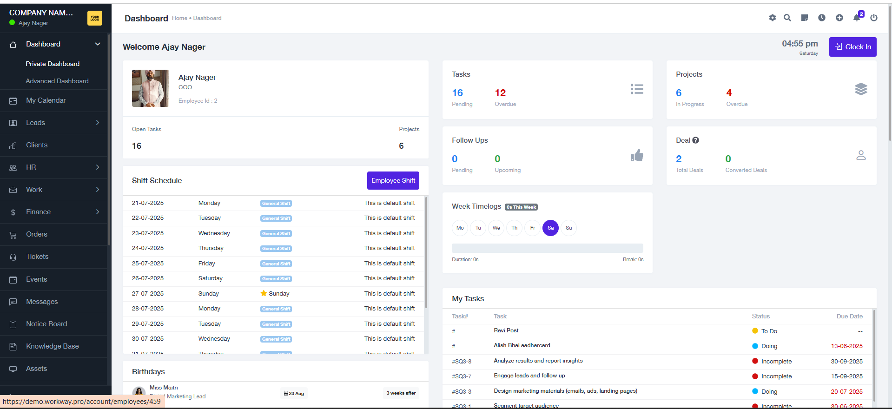Select Tu in Week Timelogs
Viewport: 892px width, 409px height.
tap(478, 228)
